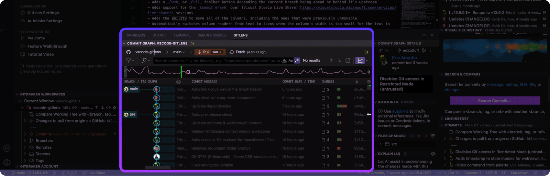
Task: Click sparkle icon in graph header row
Action: click(366, 52)
